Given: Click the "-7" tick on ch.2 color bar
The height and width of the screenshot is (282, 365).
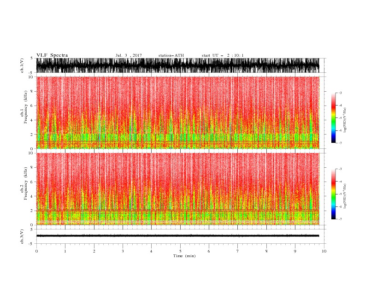Looking at the screenshot, I should tap(340, 219).
